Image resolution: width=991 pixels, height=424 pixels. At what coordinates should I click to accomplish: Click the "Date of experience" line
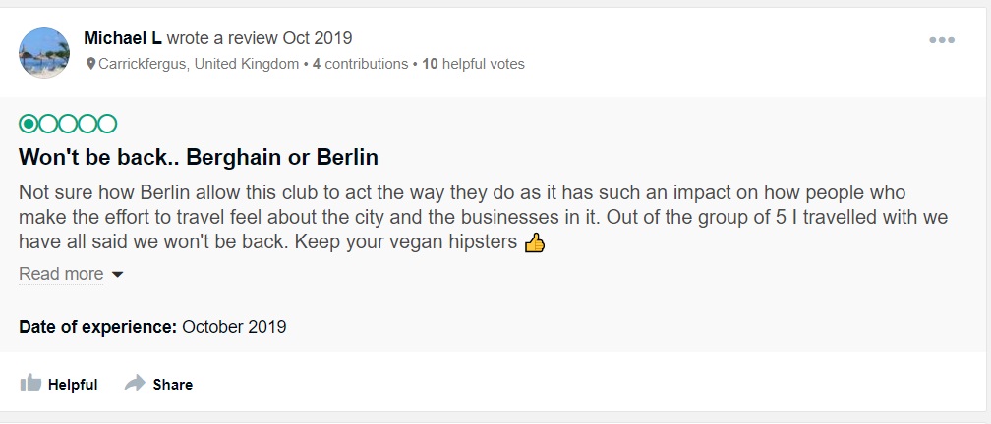click(x=152, y=327)
